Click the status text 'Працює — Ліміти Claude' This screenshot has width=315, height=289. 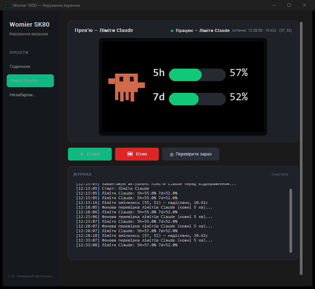coord(203,31)
